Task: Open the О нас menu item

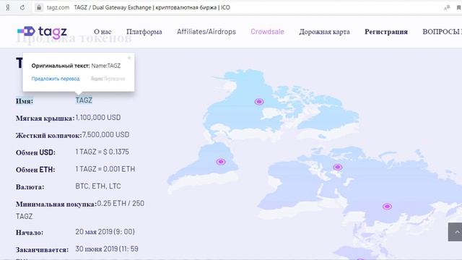Action: click(103, 32)
